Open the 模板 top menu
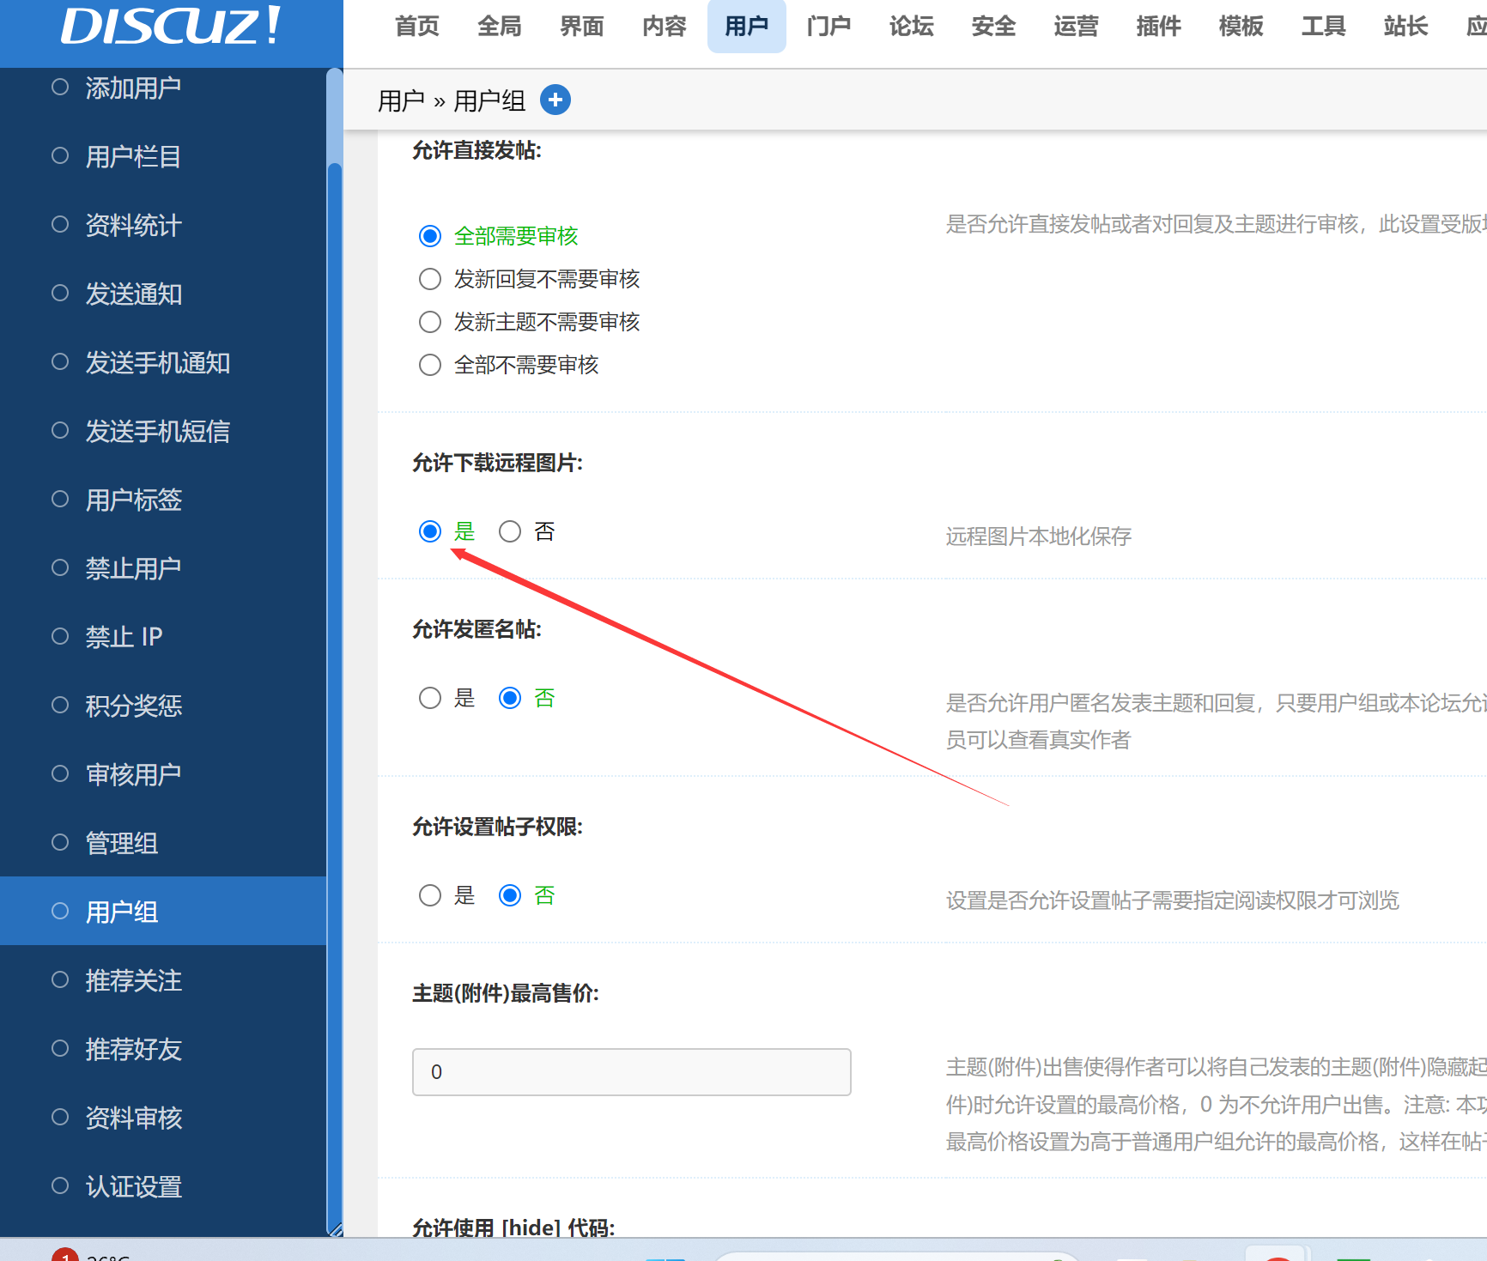Image resolution: width=1487 pixels, height=1261 pixels. tap(1241, 27)
